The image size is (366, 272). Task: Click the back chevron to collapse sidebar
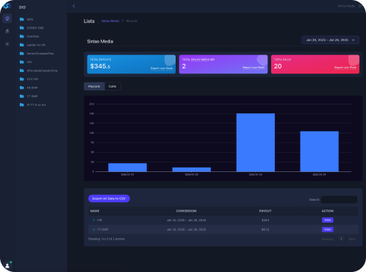pos(73,6)
